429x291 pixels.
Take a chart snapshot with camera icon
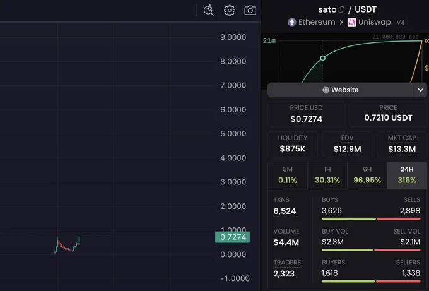pos(250,10)
